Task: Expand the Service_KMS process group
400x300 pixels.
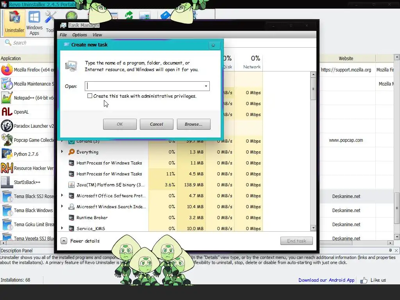Action: 62,228
